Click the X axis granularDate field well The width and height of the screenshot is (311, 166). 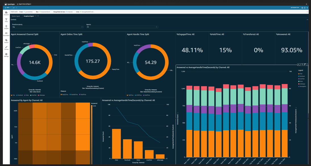(28, 12)
